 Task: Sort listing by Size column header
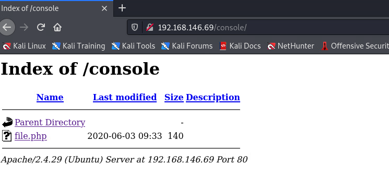point(174,97)
